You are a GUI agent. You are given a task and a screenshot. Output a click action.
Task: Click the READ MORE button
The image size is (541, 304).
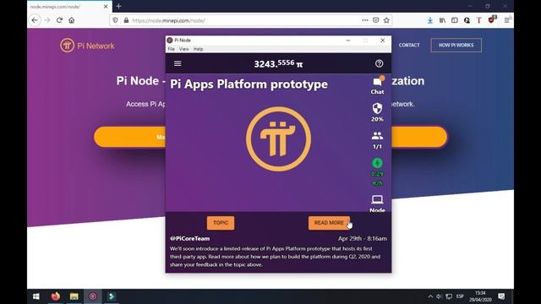pyautogui.click(x=329, y=223)
